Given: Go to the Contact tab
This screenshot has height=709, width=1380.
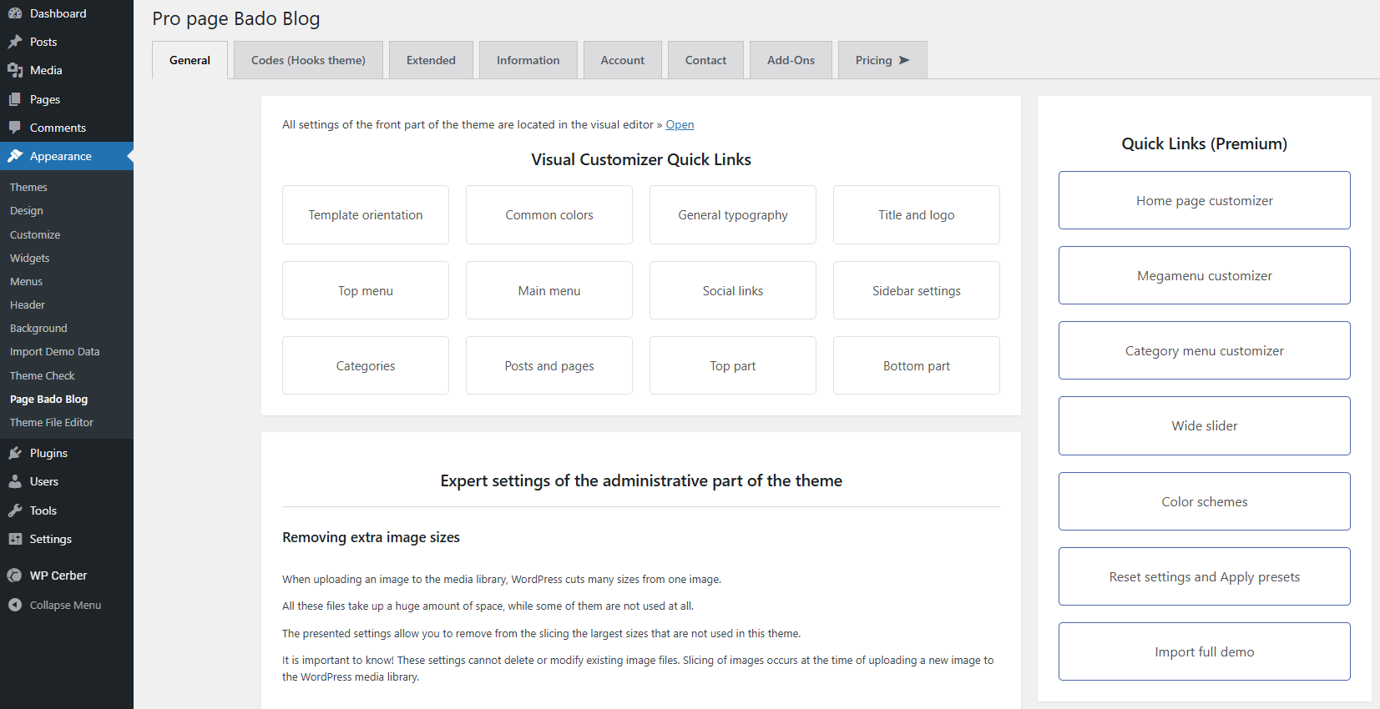Looking at the screenshot, I should [x=705, y=60].
